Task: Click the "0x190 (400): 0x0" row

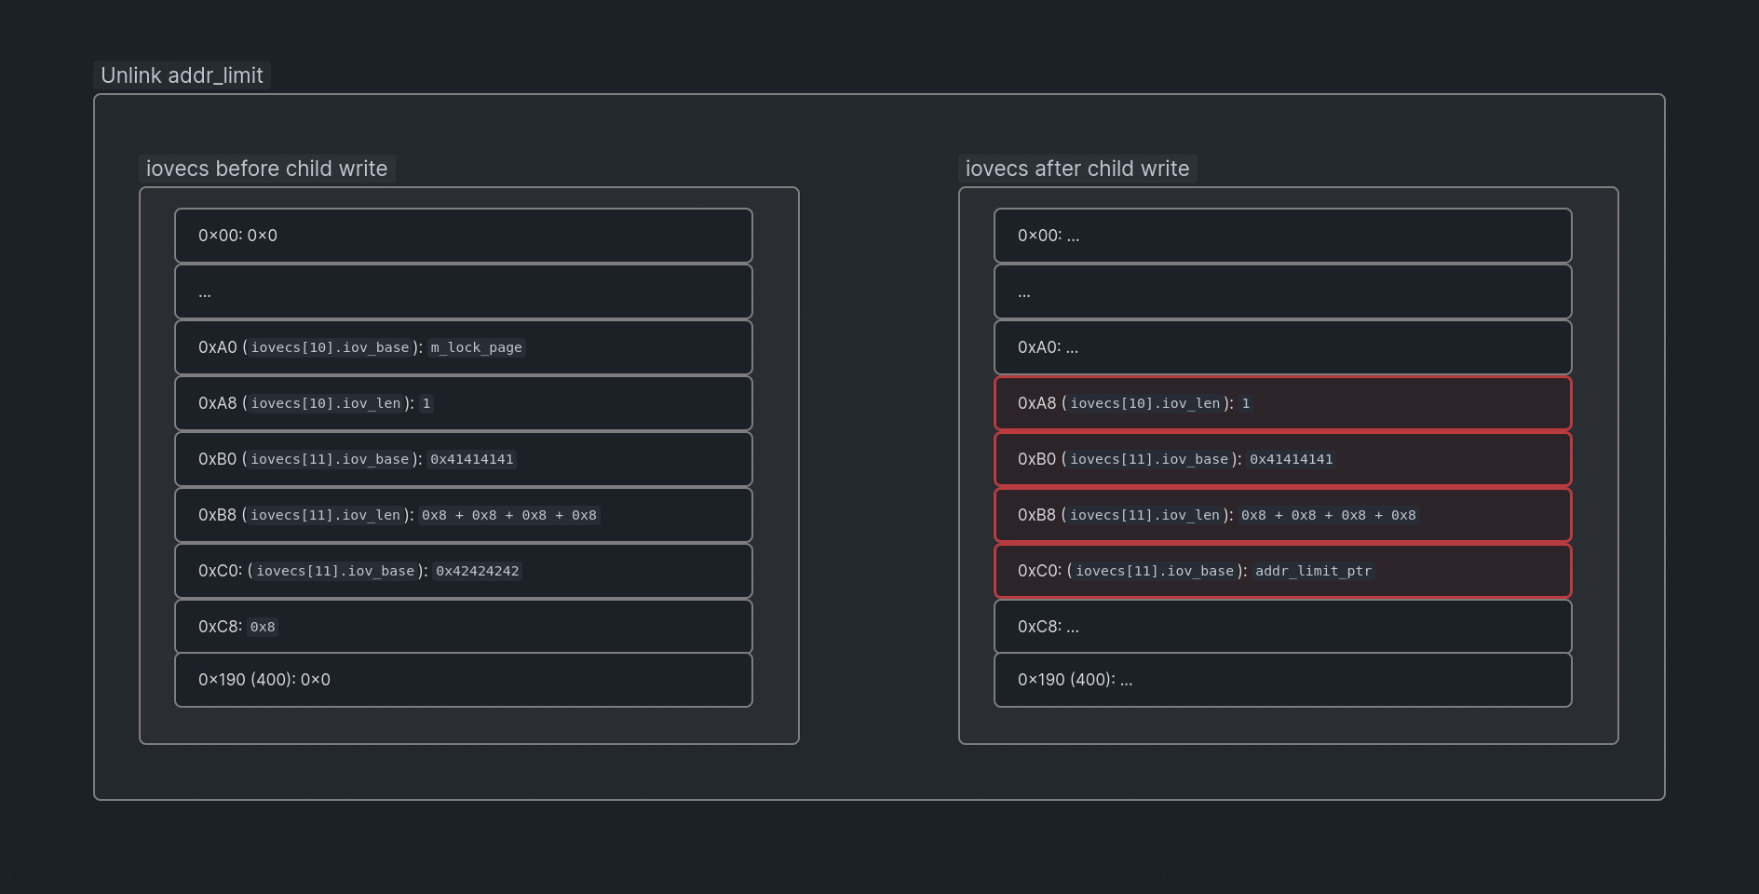Action: 463,680
